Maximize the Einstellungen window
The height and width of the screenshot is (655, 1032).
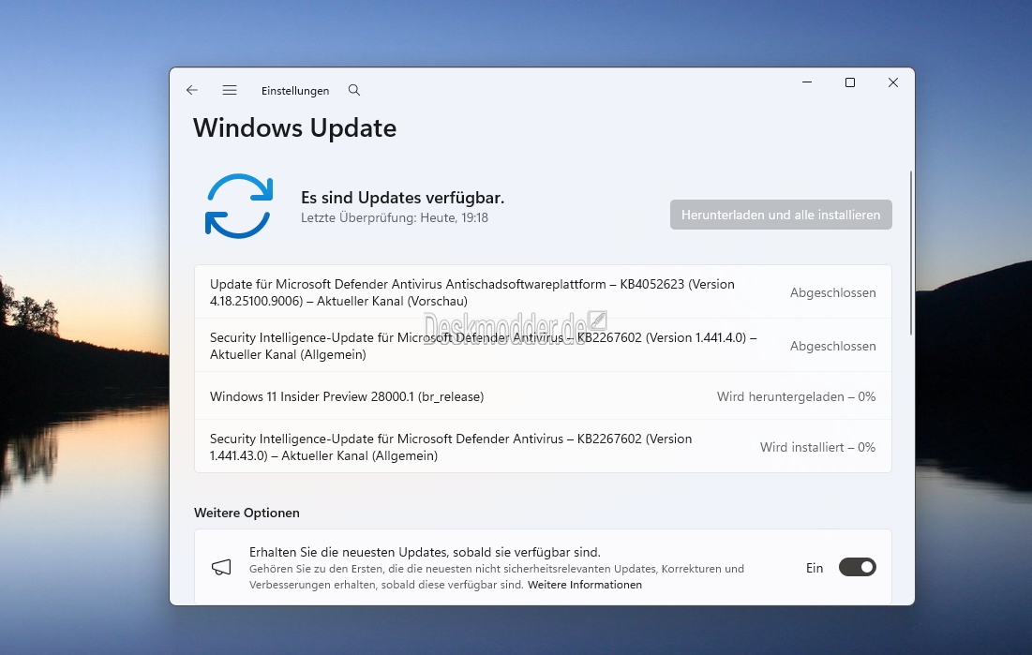coord(850,82)
